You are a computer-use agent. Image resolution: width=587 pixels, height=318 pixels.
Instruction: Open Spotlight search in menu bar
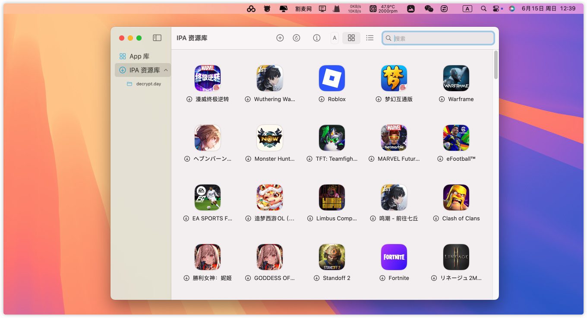coord(484,8)
